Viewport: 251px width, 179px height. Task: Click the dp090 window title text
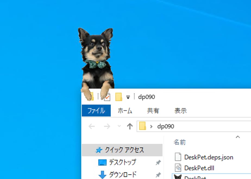(146, 97)
